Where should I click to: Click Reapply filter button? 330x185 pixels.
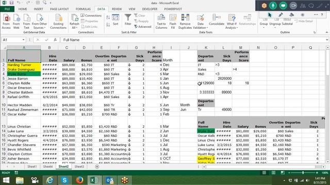coord(141,21)
